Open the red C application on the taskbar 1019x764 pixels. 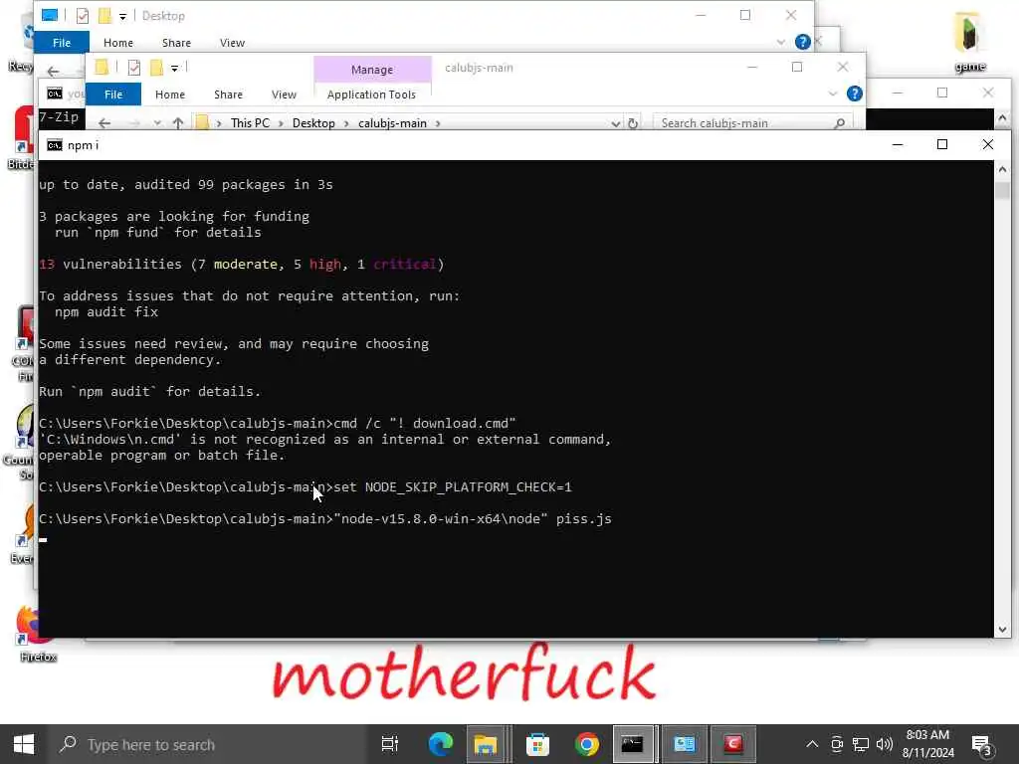coord(733,744)
